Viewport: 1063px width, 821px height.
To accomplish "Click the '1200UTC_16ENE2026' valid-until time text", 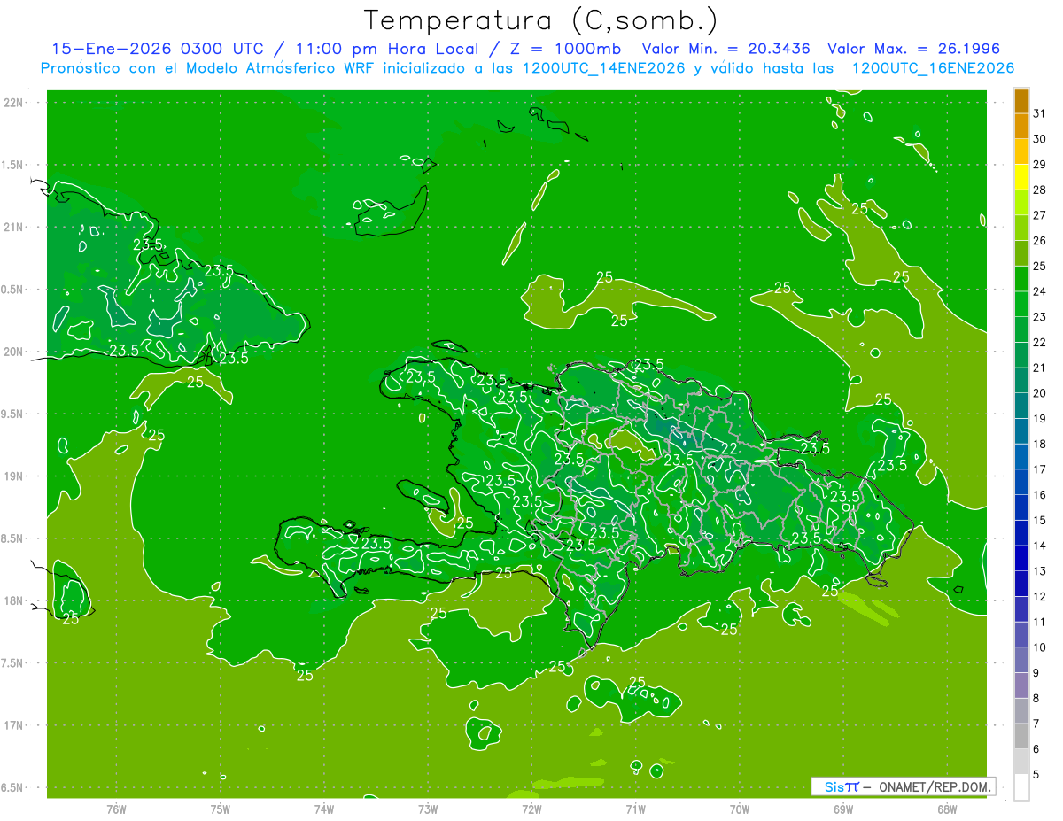I will click(x=933, y=68).
